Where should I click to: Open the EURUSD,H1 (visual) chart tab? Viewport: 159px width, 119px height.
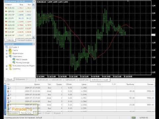tap(100, 80)
